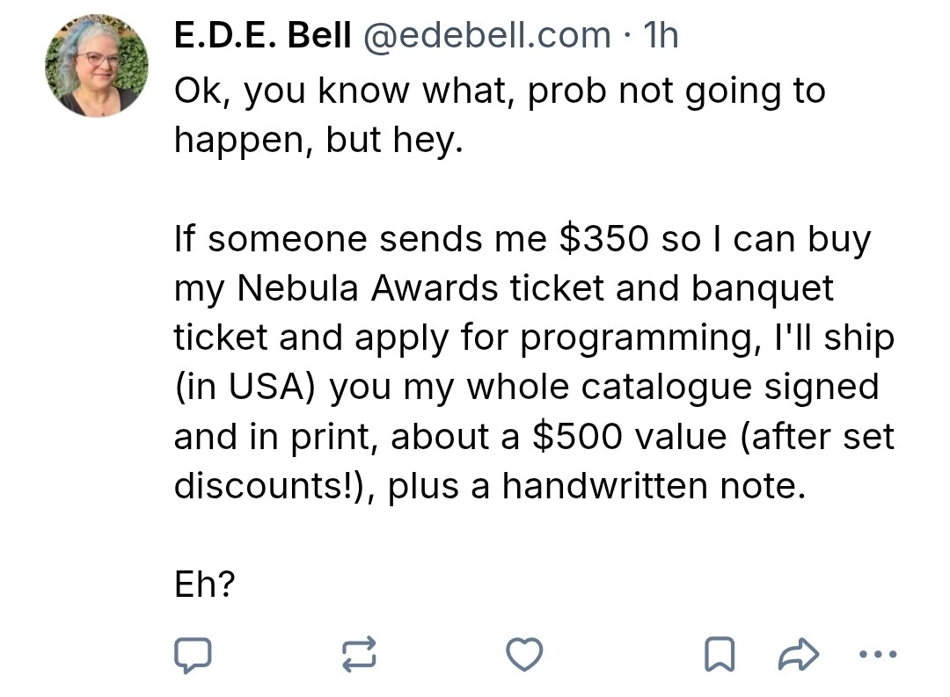Open E.D.E. Bell's profile picture
Viewport: 950px width, 697px height.
[x=97, y=66]
